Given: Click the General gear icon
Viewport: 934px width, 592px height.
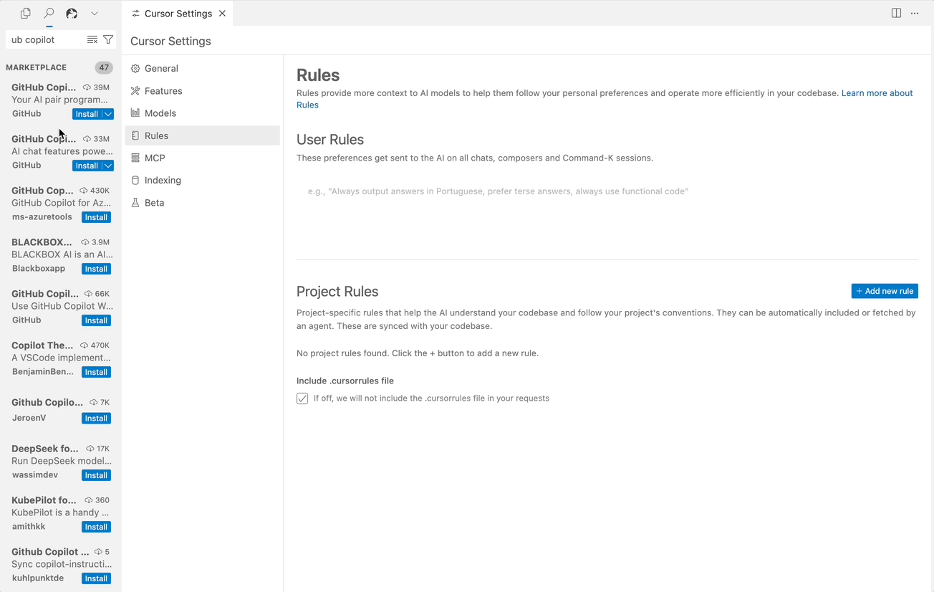Looking at the screenshot, I should coord(135,68).
